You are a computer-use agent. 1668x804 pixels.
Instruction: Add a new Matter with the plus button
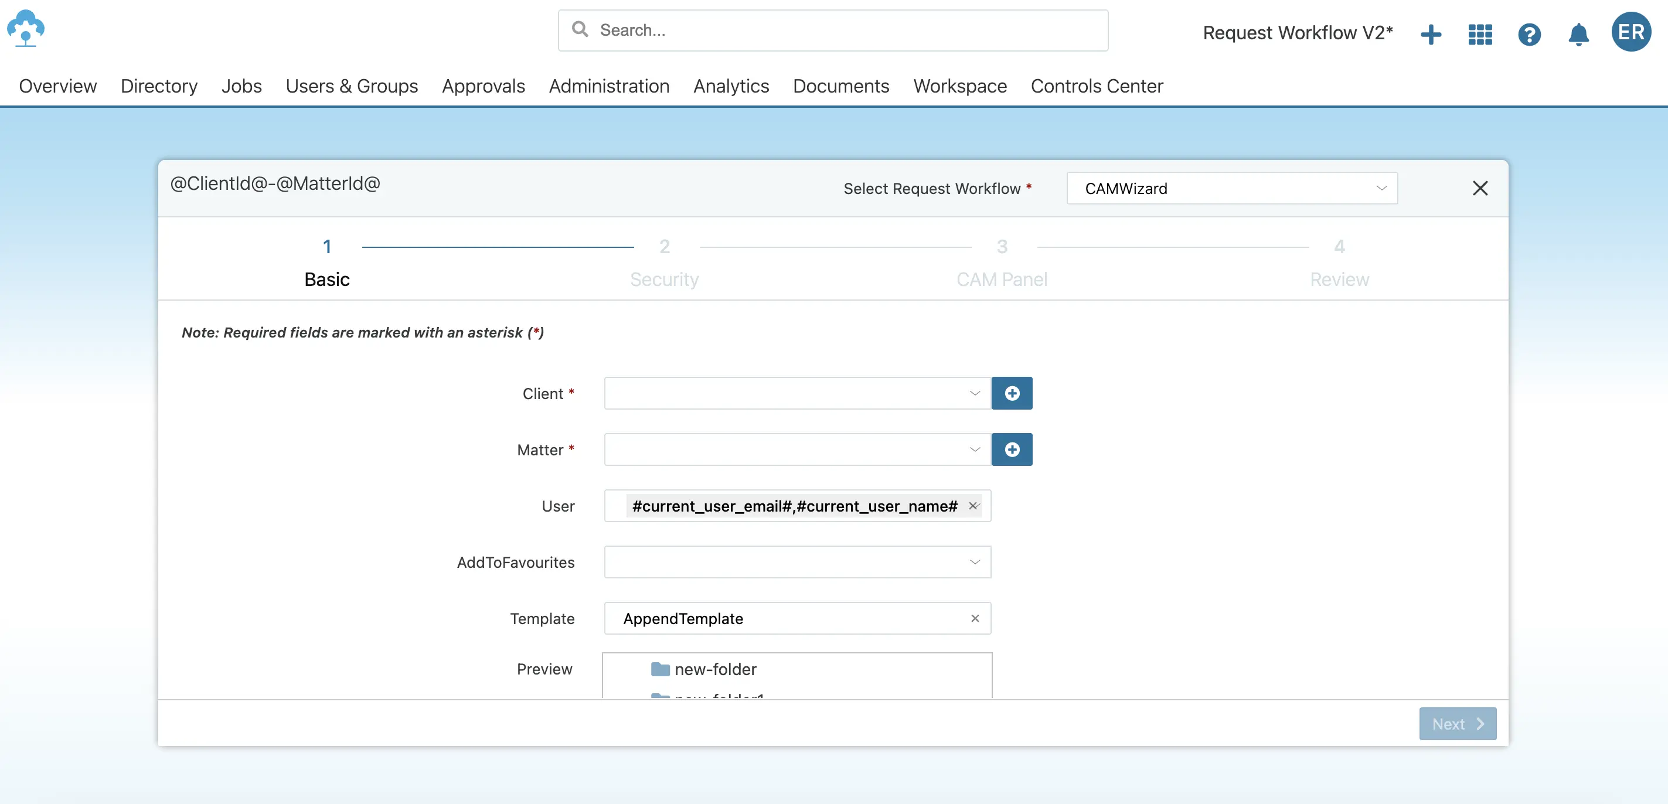[1012, 449]
